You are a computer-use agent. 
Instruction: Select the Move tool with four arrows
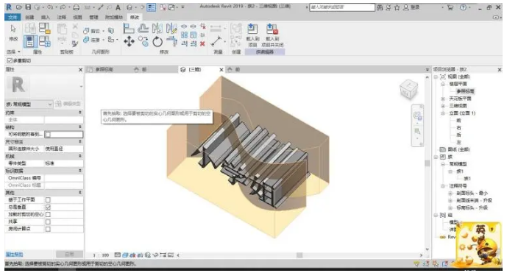(x=129, y=41)
